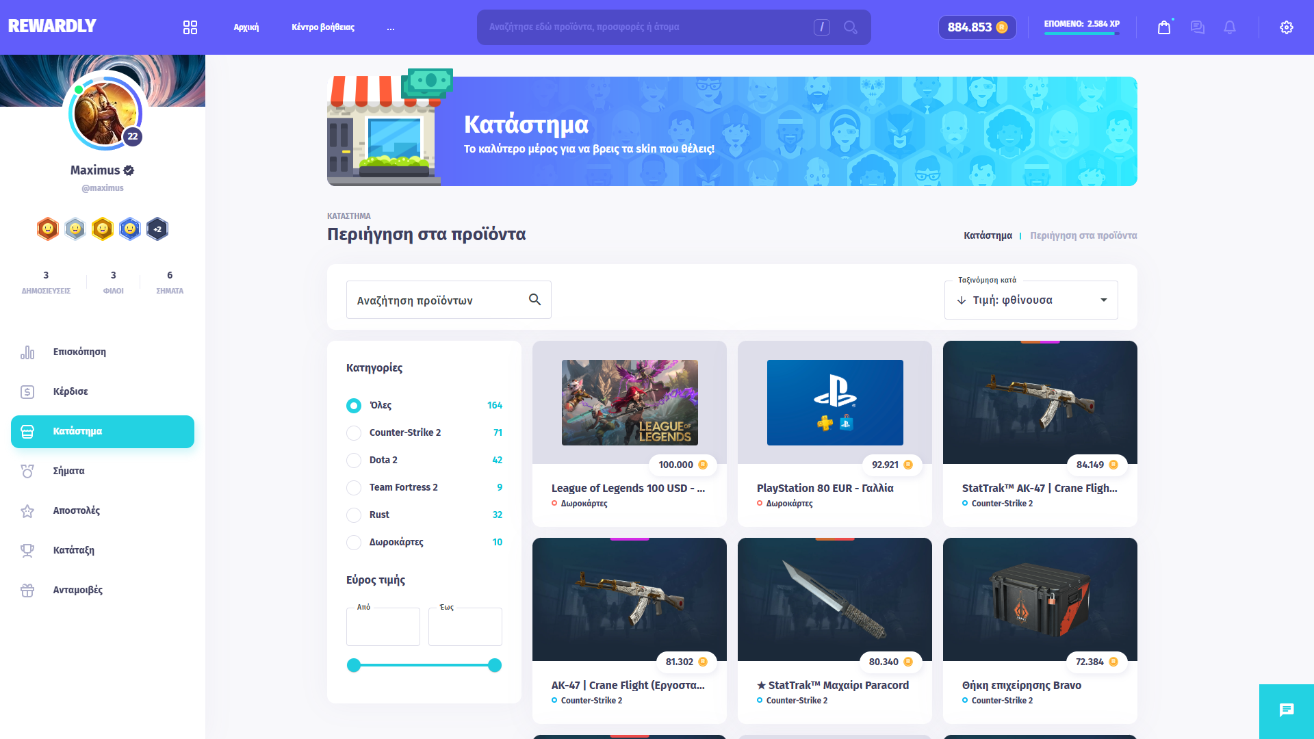Open the apps grid icon in header
Viewport: 1314px width, 739px height.
[190, 27]
